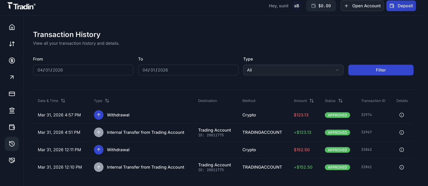Screen dimensions: 428x186
Task: Open the Home icon in the sidebar
Action: pos(12,27)
